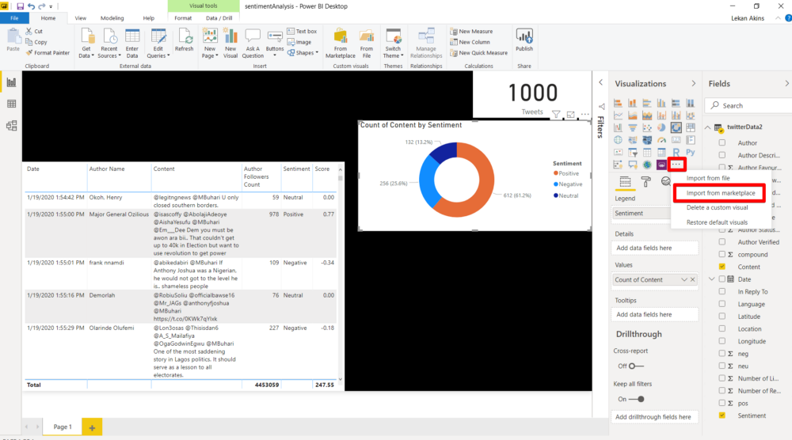Select the ArcGIS maps visual
This screenshot has height=440, width=792.
[647, 165]
